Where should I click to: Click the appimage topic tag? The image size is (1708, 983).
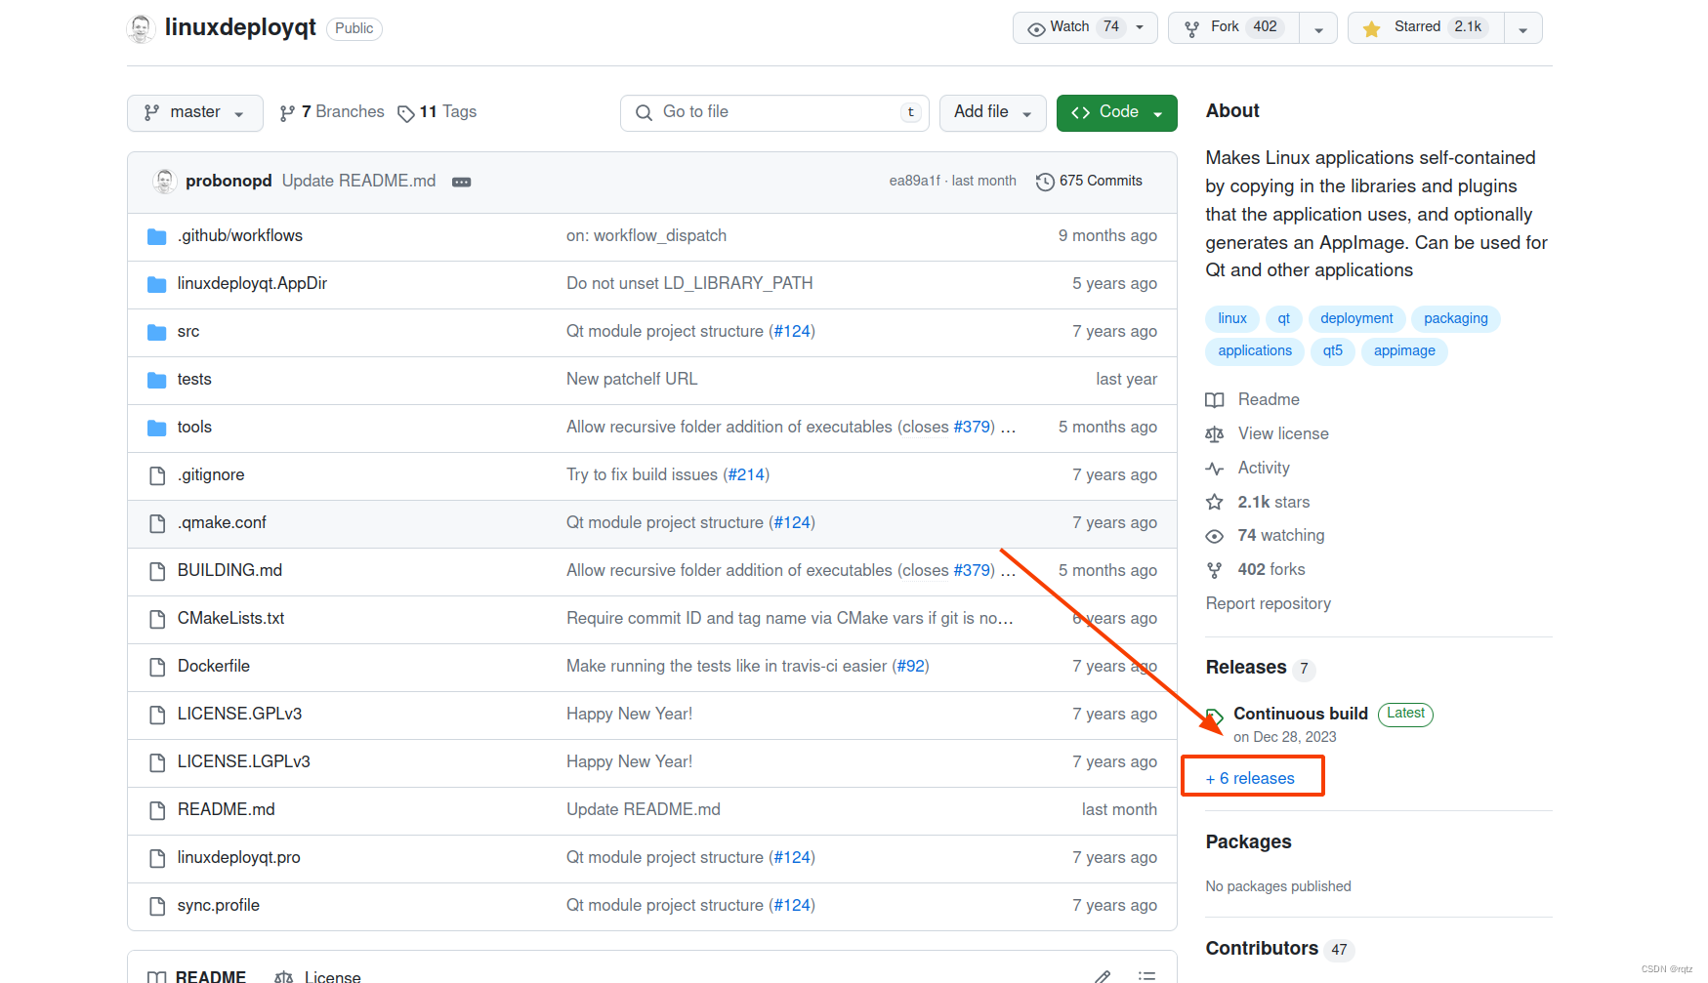1404,350
